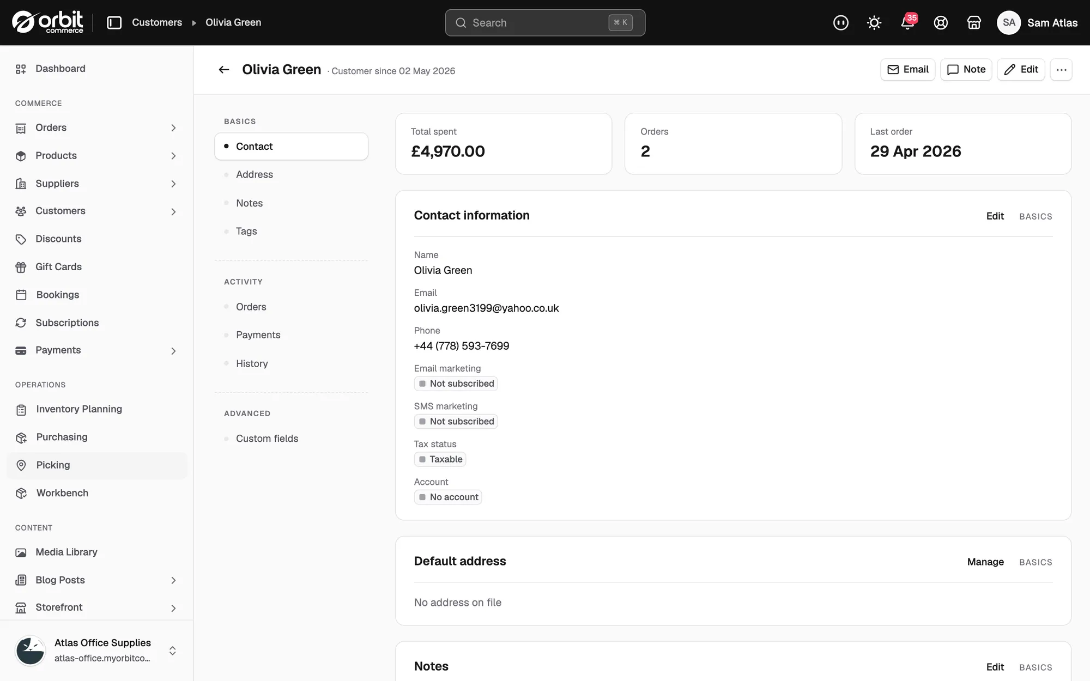Click the customer email address text
1090x681 pixels.
[x=486, y=308]
